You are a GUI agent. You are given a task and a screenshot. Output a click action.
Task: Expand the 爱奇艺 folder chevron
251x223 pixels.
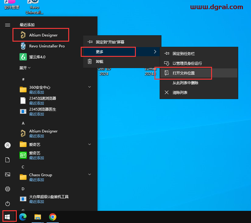(x=89, y=144)
